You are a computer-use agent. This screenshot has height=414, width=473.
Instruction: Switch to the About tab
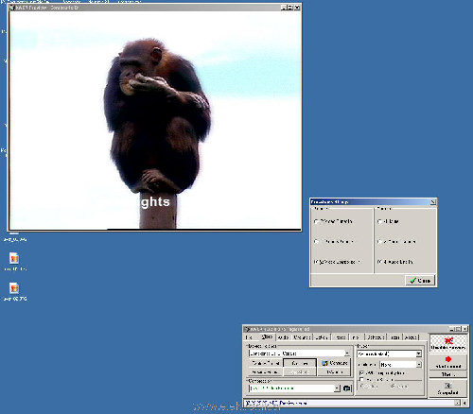(411, 337)
